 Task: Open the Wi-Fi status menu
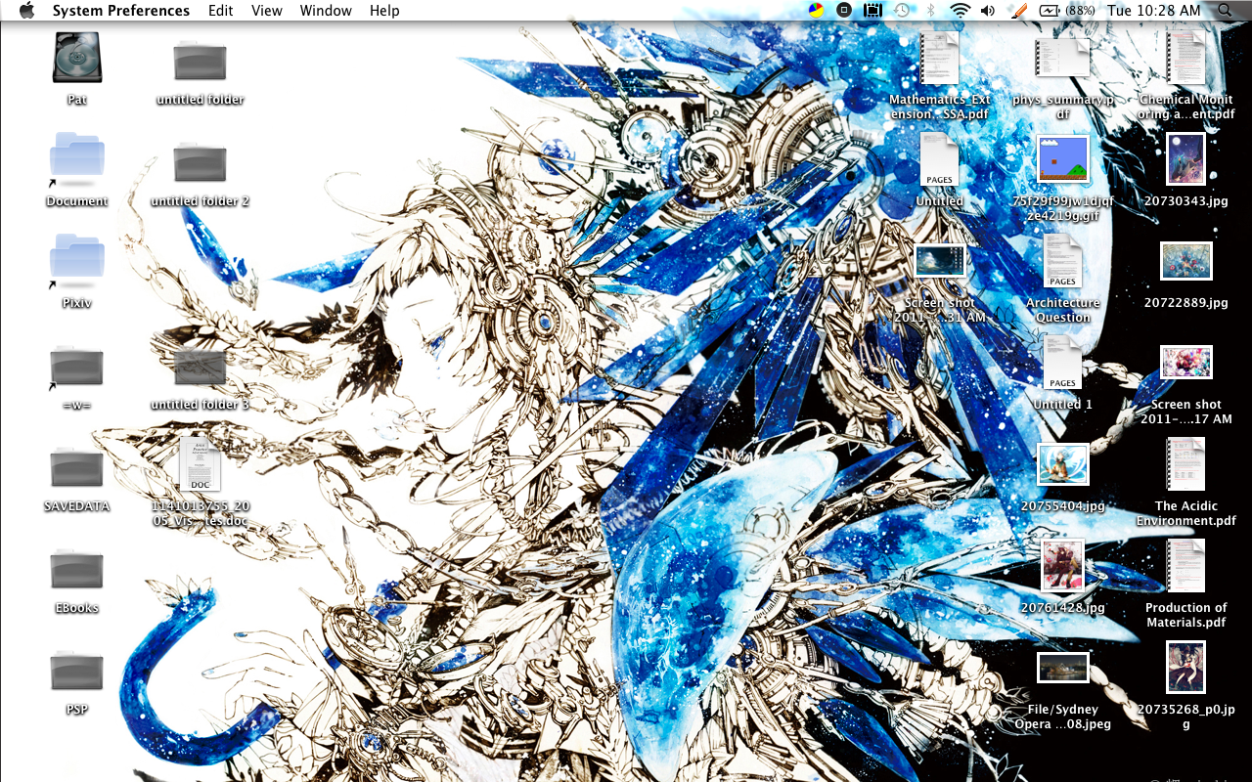[x=960, y=11]
